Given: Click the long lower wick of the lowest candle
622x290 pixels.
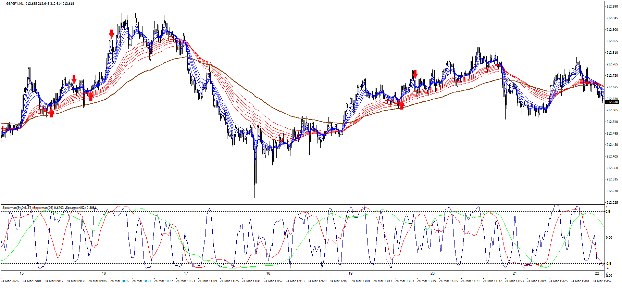Looking at the screenshot, I should 255,181.
